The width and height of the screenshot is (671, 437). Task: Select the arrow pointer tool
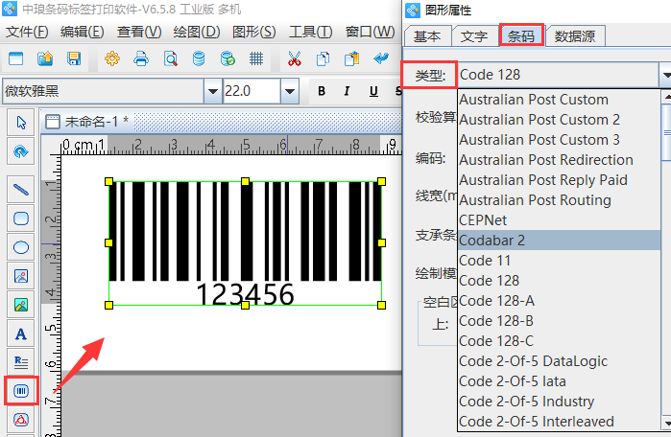21,123
